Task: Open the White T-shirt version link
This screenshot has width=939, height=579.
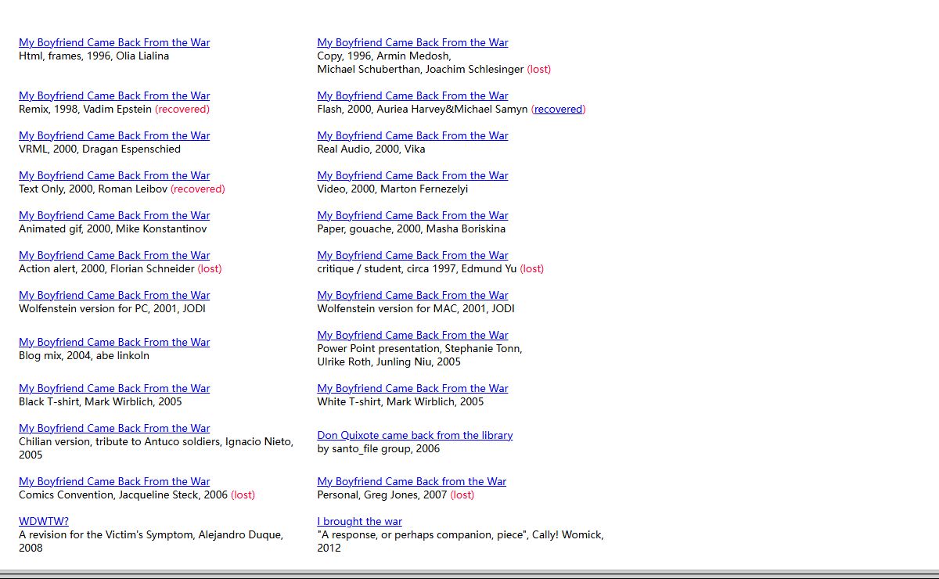Action: pos(412,388)
